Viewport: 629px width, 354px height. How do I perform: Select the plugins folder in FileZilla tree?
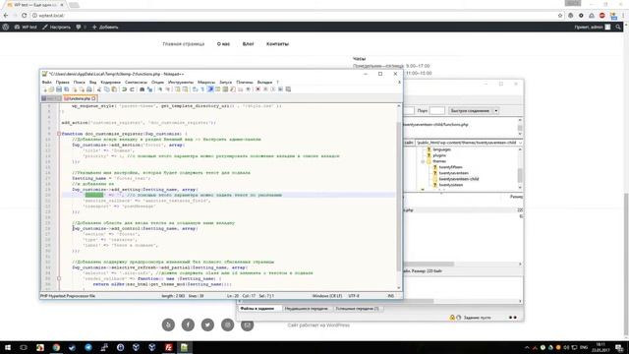439,155
